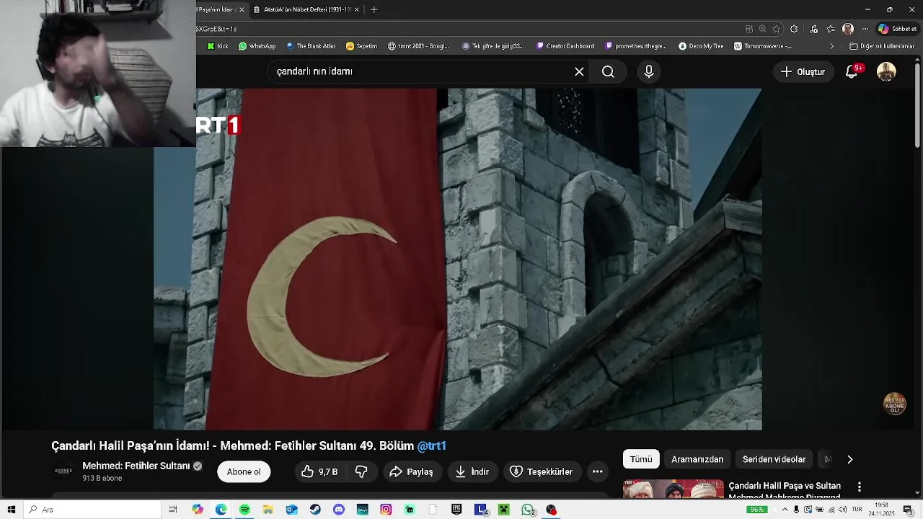
Task: Subscribe with the Abone ol button
Action: tap(244, 471)
